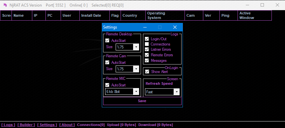Click the NjRAT logo icon in title bar

[5, 5]
